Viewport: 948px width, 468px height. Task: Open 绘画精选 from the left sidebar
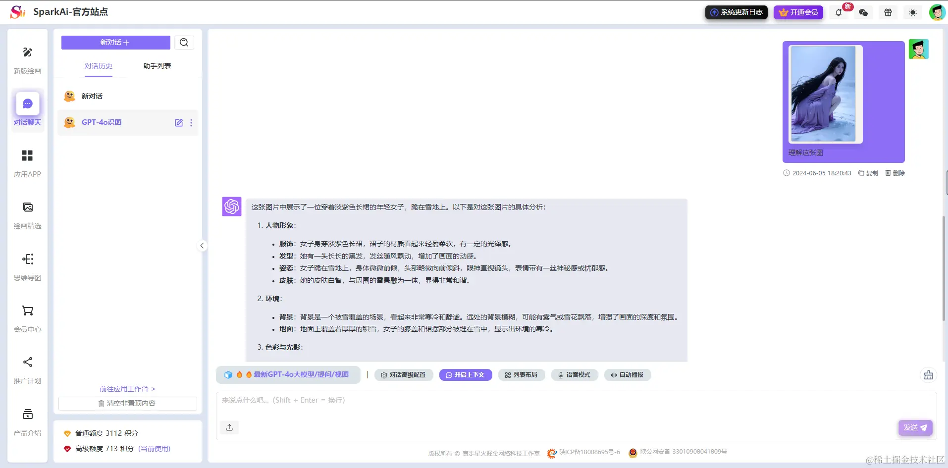coord(27,213)
